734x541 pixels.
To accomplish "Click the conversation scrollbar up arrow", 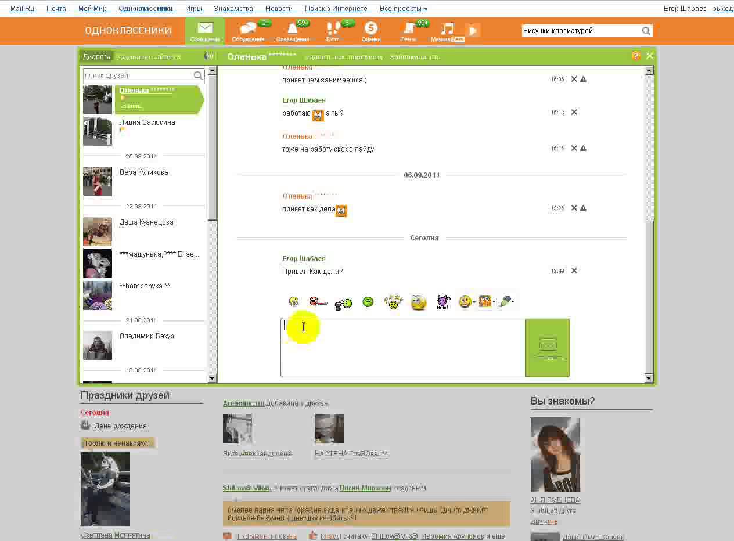I will 649,70.
